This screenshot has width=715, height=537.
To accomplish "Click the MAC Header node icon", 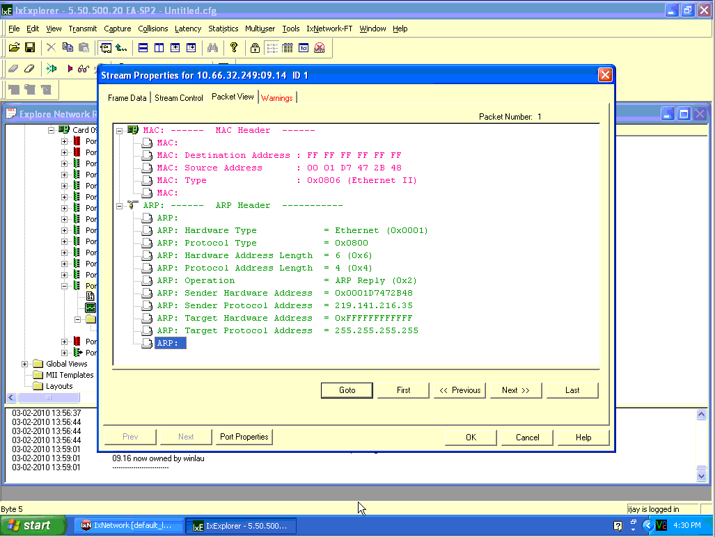I will pos(133,130).
